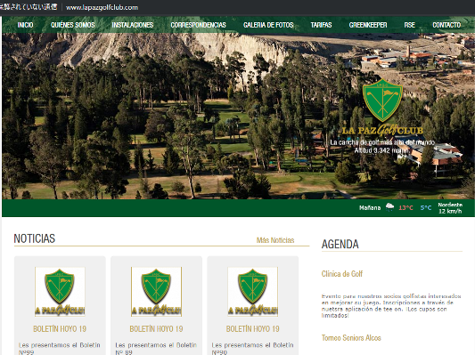The width and height of the screenshot is (475, 355).
Task: Open the GREENKEEPER menu item
Action: (368, 25)
